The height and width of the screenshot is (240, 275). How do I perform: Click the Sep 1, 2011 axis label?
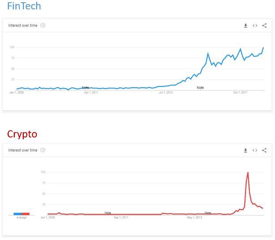(121, 218)
